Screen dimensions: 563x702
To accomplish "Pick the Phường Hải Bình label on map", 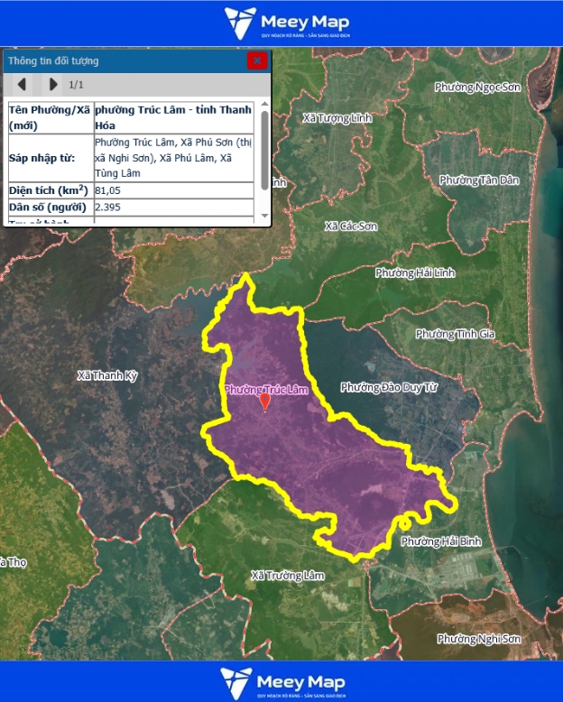I will click(x=441, y=541).
